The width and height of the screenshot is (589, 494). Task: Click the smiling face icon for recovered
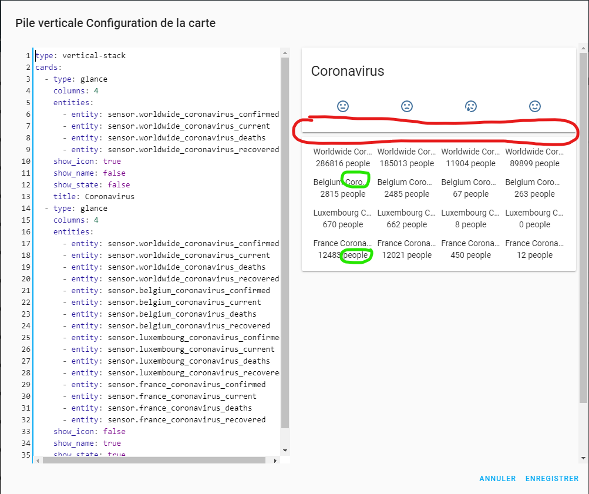pyautogui.click(x=534, y=106)
